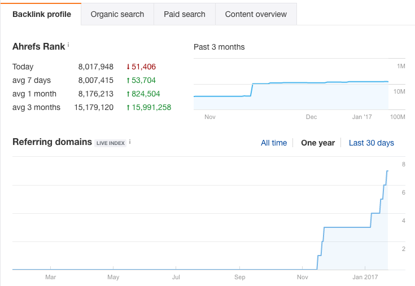Click the Past 3 months chart label
The height and width of the screenshot is (286, 415).
[219, 47]
